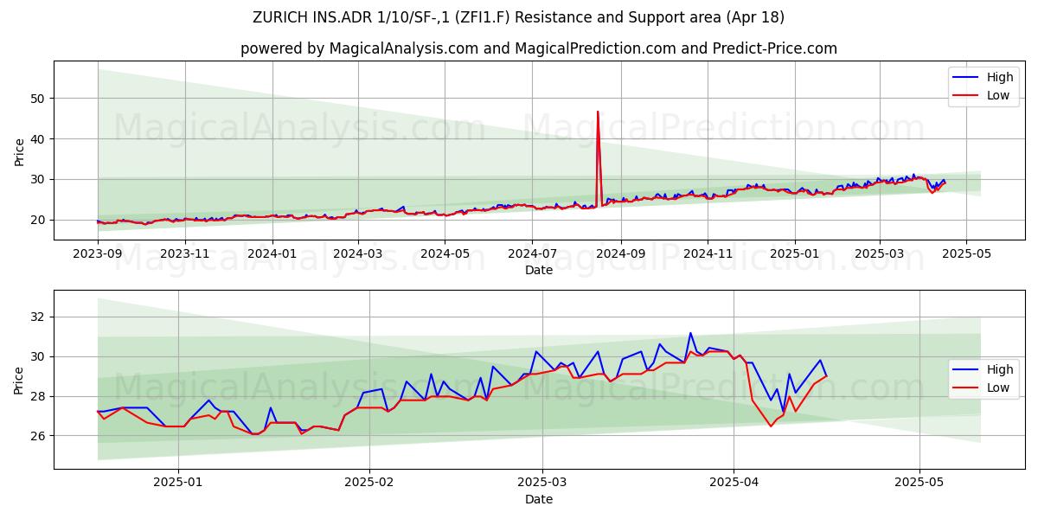Click the 'Date' x-axis title of the bottom chart
This screenshot has height=519, width=1038.
point(539,499)
